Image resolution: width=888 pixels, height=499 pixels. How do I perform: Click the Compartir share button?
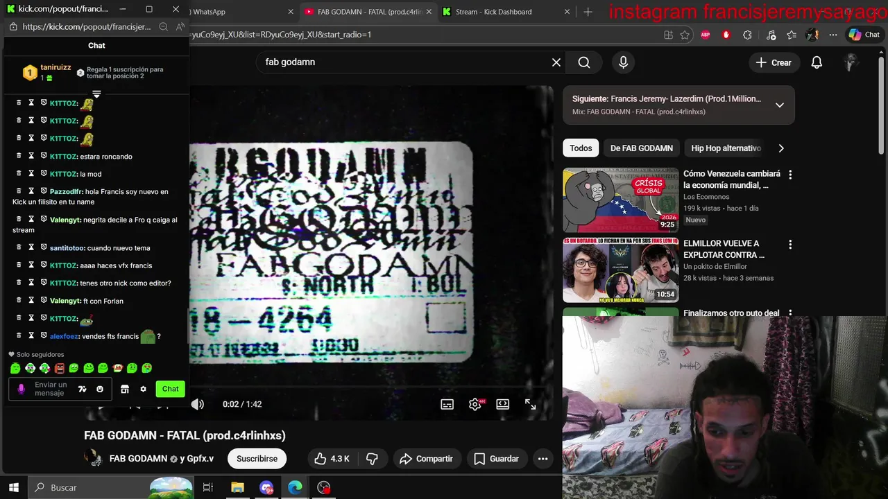click(427, 459)
